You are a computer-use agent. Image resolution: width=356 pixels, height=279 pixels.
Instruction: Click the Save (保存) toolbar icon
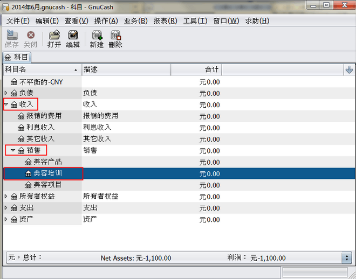click(x=12, y=35)
